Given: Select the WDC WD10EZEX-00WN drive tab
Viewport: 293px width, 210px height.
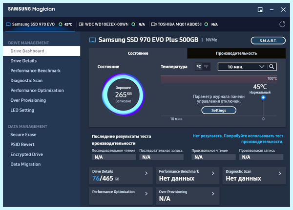Looking at the screenshot, I should click(x=112, y=24).
